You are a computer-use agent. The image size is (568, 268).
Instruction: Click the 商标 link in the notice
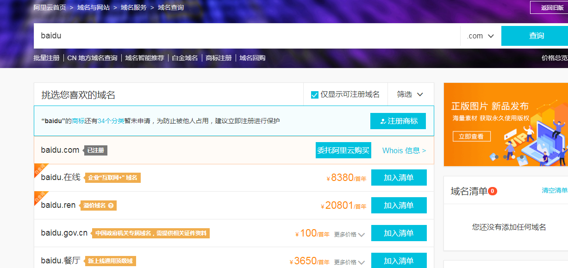coord(78,121)
